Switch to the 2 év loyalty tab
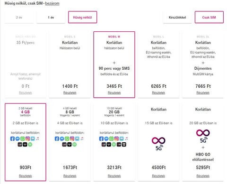Screen dimensions: 227x184 pyautogui.click(x=19, y=17)
